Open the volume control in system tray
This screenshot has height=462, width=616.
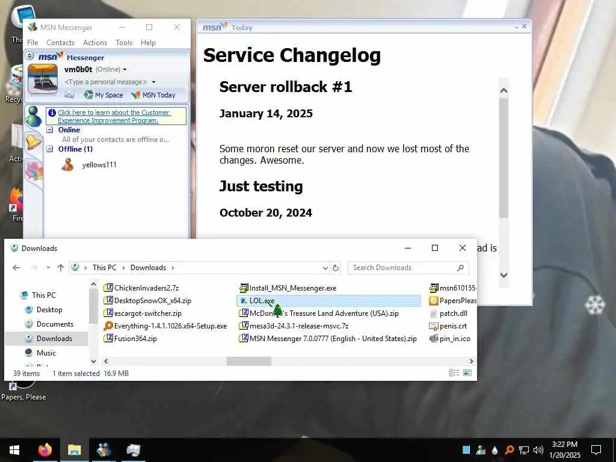pos(538,450)
